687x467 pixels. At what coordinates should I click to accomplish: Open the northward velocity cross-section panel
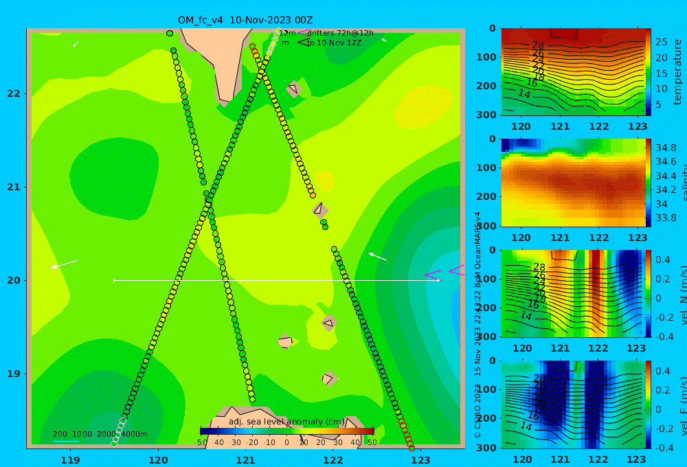coord(573,293)
